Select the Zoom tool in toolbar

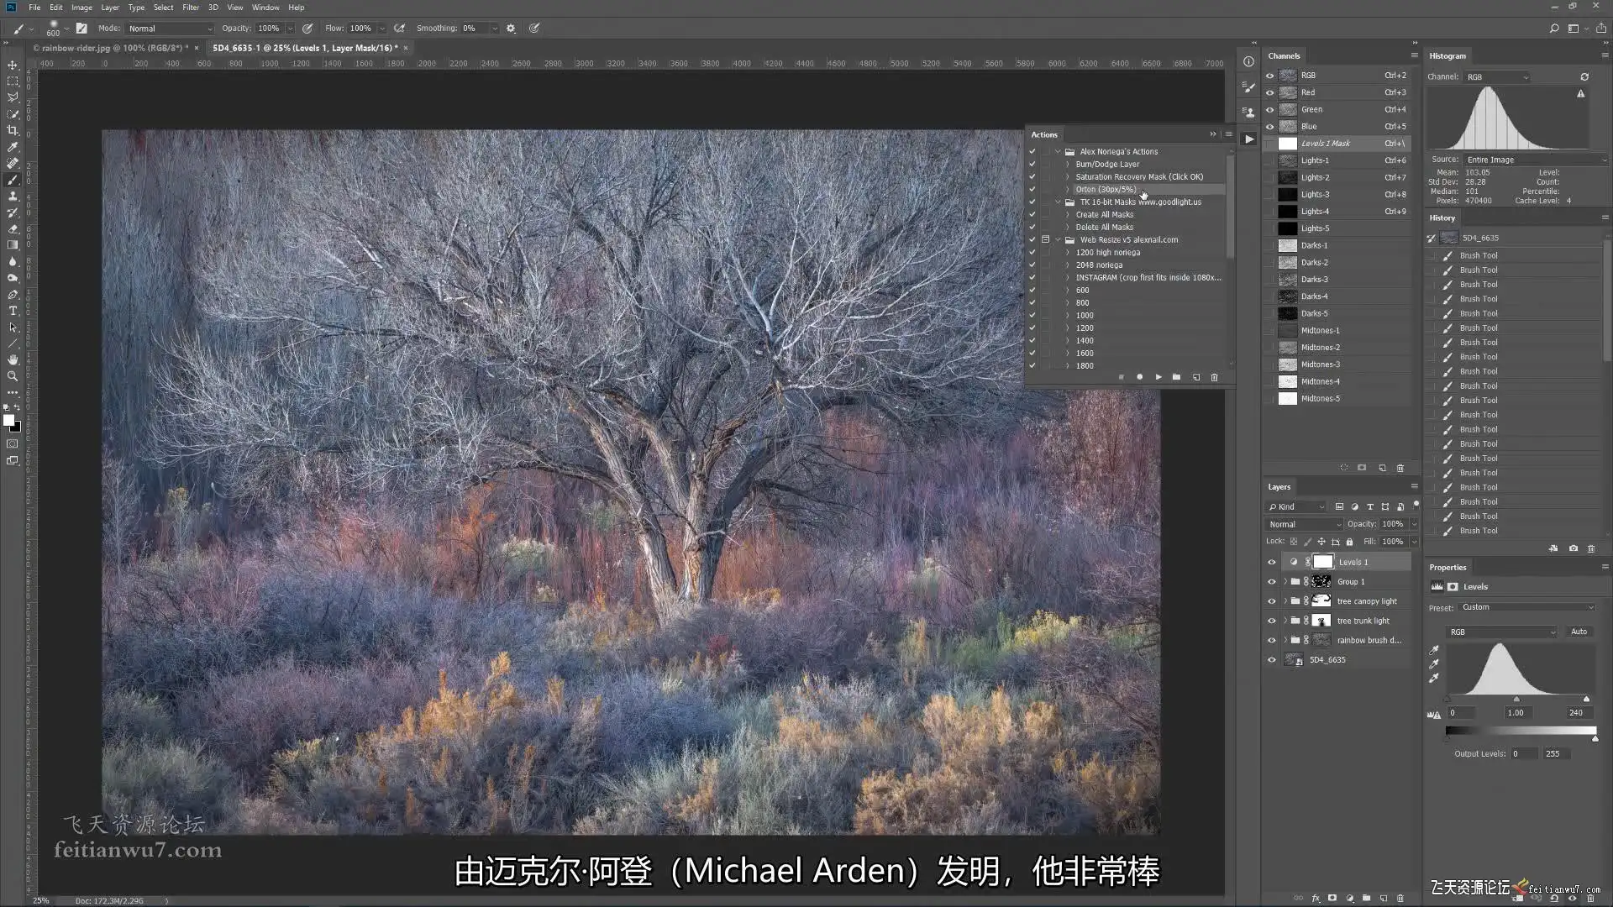point(13,376)
